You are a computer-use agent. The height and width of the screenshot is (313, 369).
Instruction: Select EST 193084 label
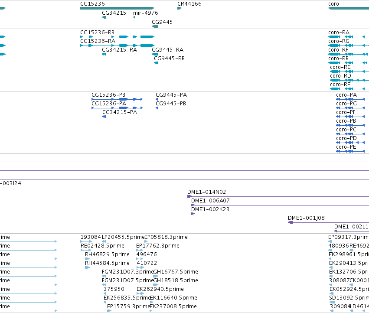tap(91, 237)
